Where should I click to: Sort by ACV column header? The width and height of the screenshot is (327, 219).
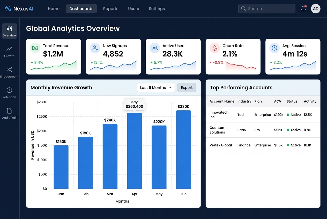(x=278, y=101)
